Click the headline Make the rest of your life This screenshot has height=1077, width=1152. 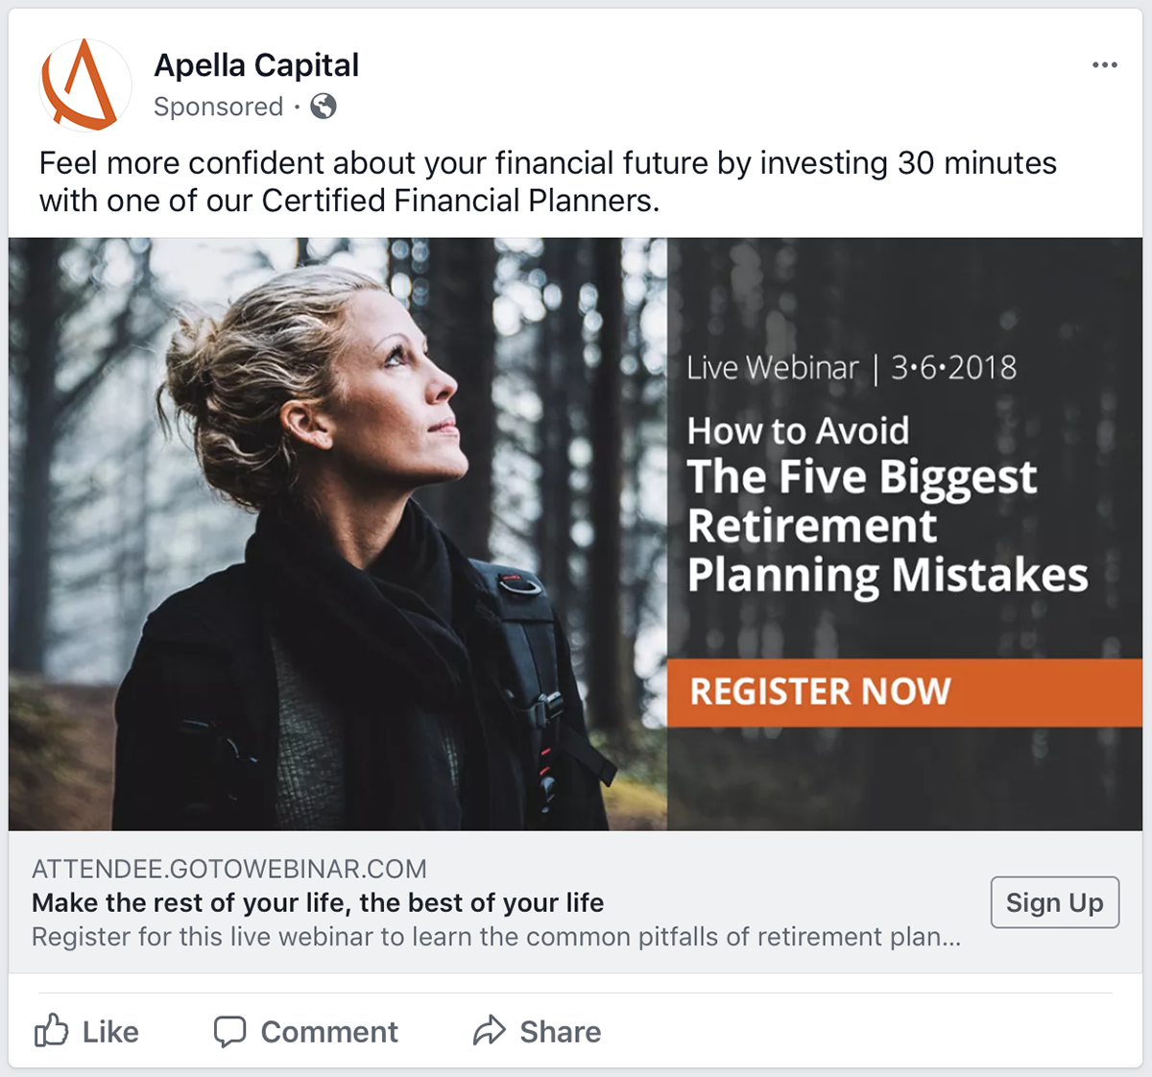pos(318,902)
